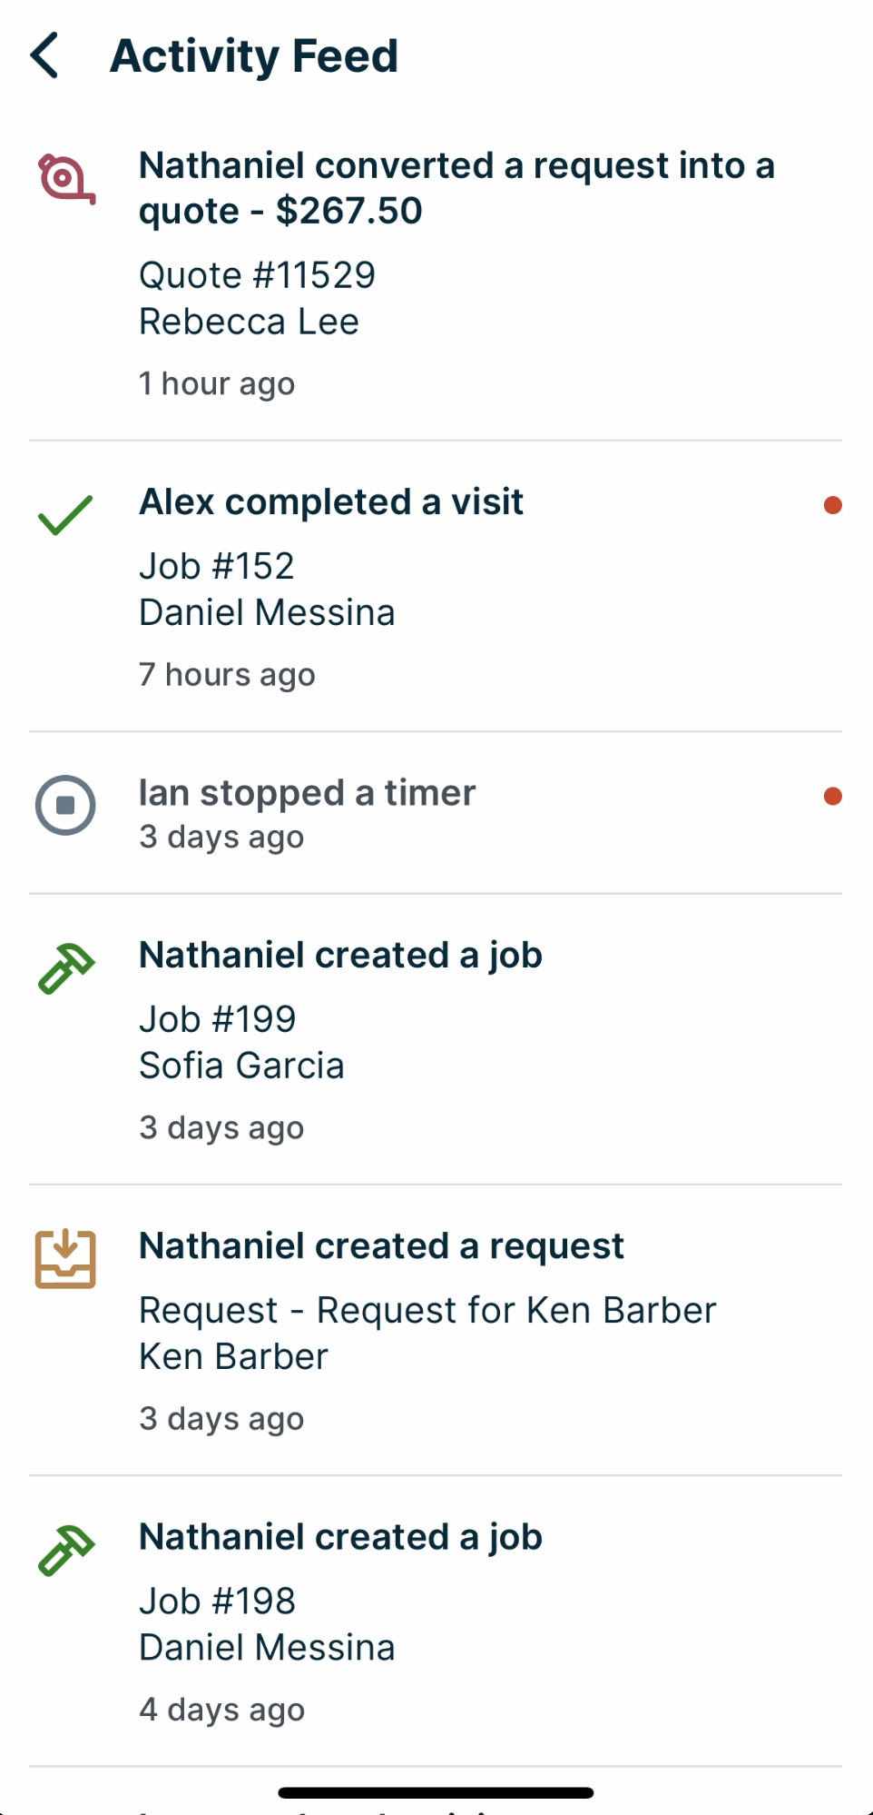Select Job #152 line
Screen dimensions: 873x1815
pyautogui.click(x=217, y=566)
